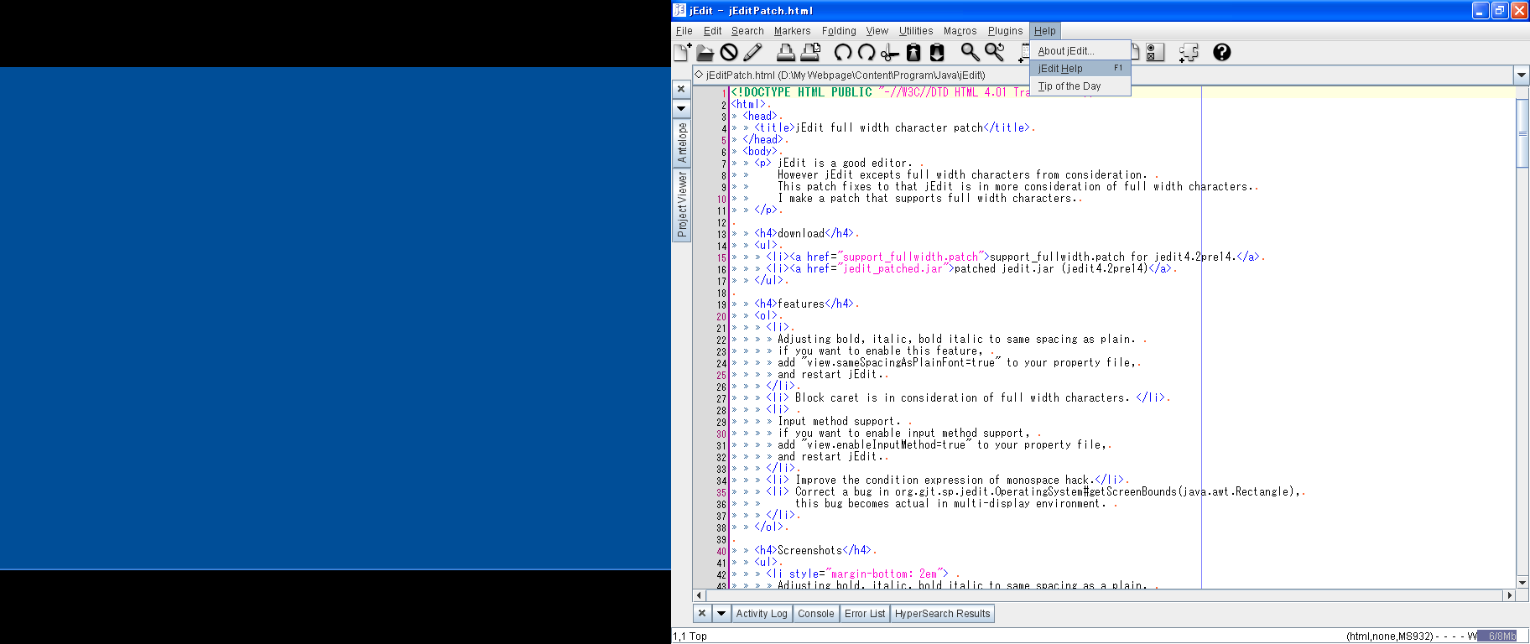Screen dimensions: 1530x644
Task: Click the Print toolbar icon
Action: click(x=786, y=52)
